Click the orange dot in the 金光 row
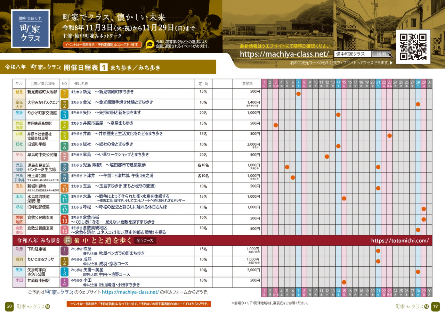The image size is (445, 314). point(418,104)
